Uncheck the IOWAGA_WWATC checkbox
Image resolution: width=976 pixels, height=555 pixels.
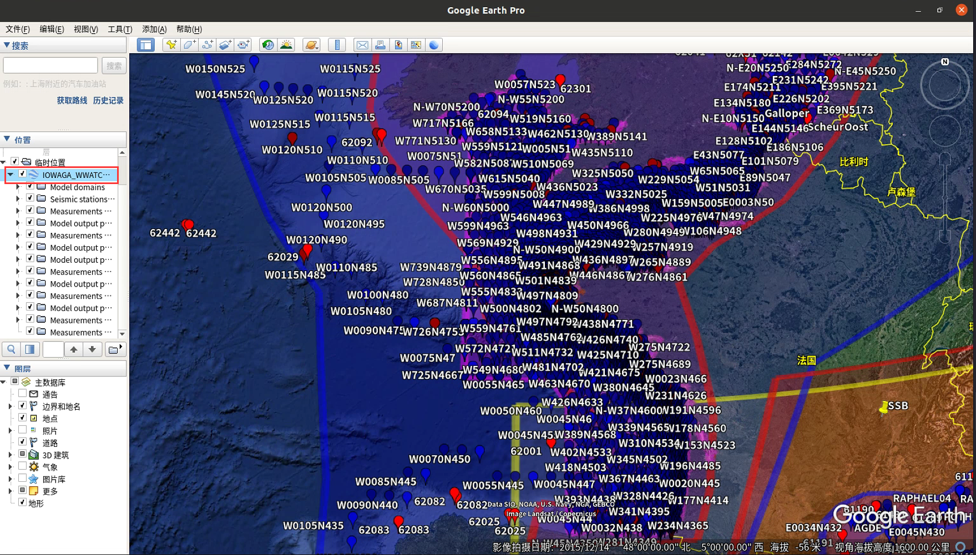pyautogui.click(x=22, y=174)
